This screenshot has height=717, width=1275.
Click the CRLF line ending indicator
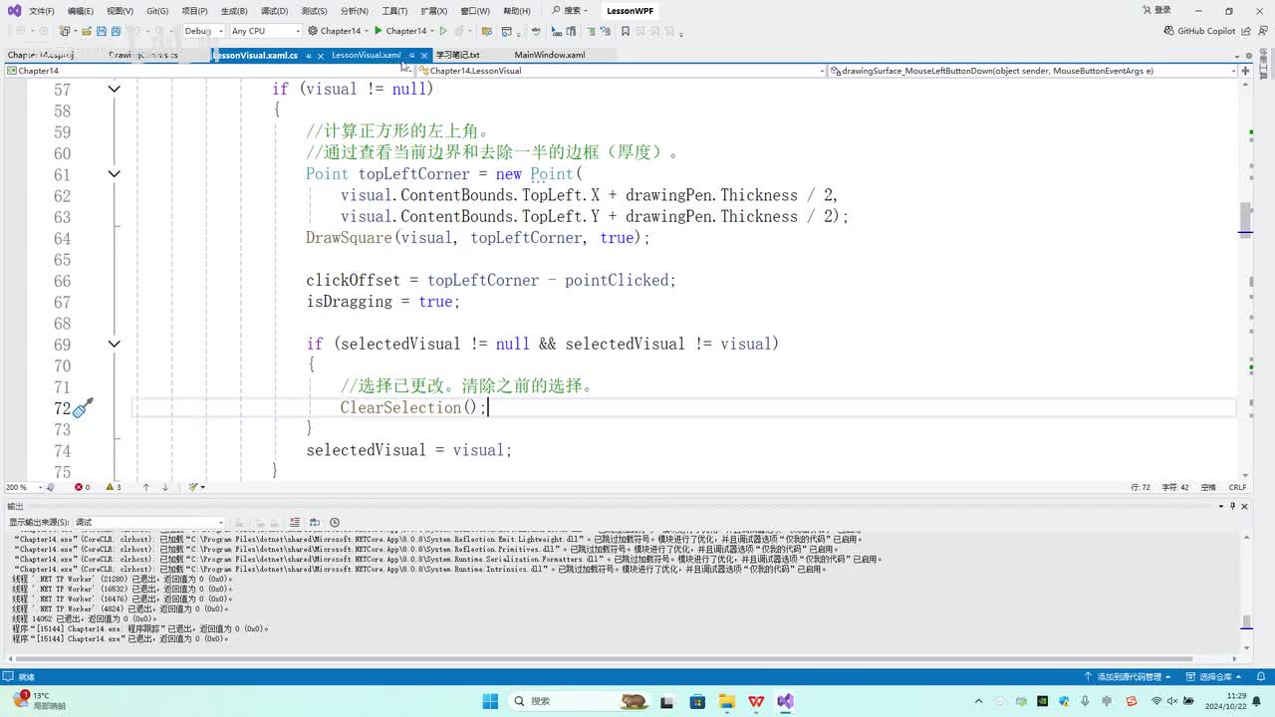pos(1238,487)
